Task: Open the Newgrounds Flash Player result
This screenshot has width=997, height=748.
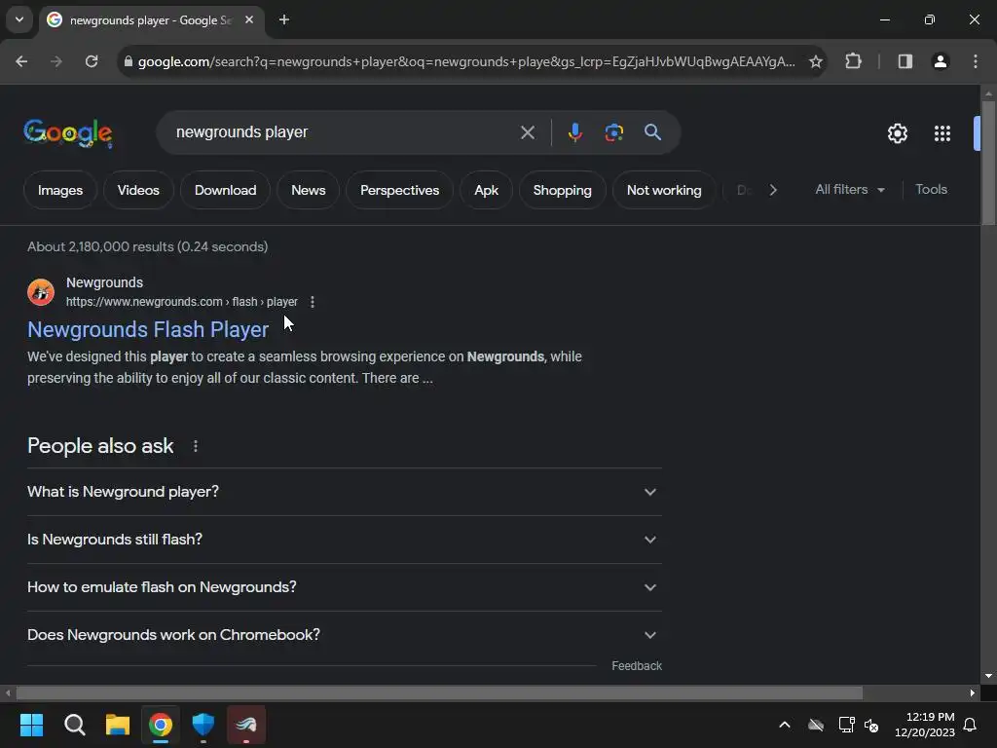Action: [148, 329]
